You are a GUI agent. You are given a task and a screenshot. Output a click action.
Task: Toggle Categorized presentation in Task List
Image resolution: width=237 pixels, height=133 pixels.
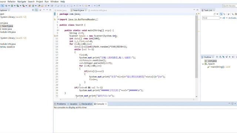pyautogui.click(x=221, y=14)
